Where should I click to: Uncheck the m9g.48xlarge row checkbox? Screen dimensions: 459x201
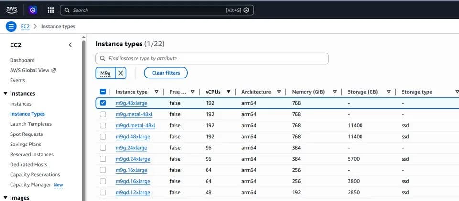pos(103,103)
